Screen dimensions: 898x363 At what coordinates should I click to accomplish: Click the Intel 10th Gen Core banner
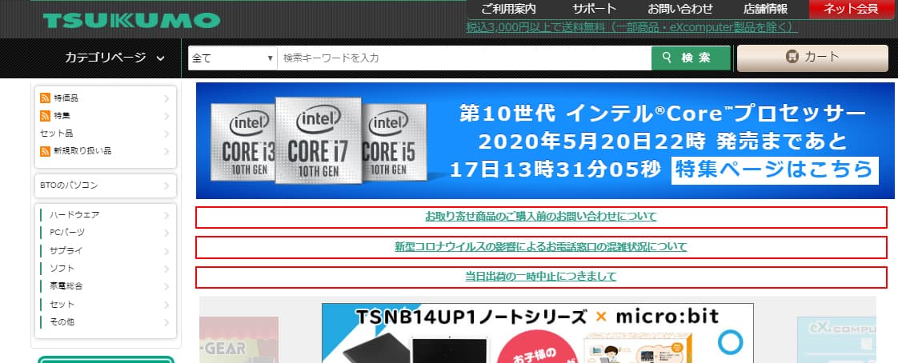point(545,141)
